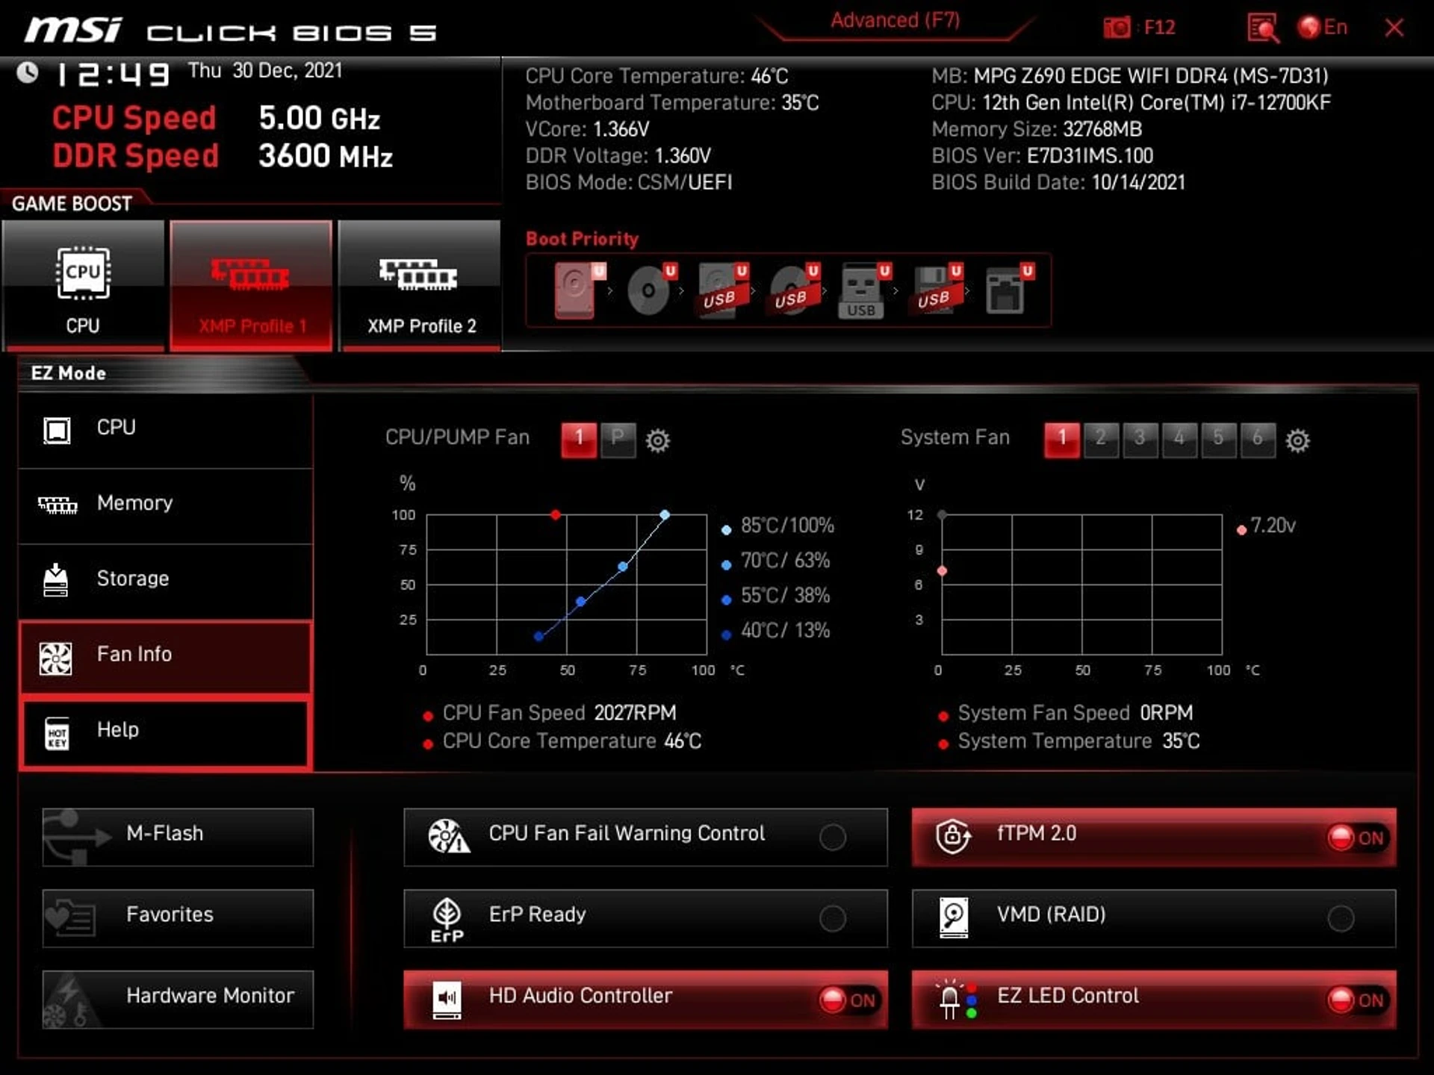This screenshot has height=1075, width=1434.
Task: Open the Help hotkey section
Action: coord(165,732)
